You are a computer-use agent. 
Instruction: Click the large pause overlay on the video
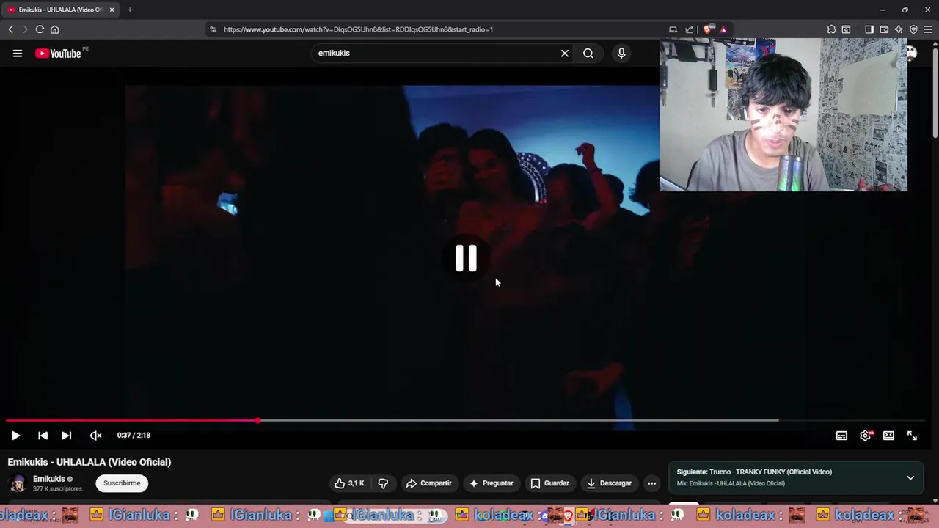pos(466,258)
